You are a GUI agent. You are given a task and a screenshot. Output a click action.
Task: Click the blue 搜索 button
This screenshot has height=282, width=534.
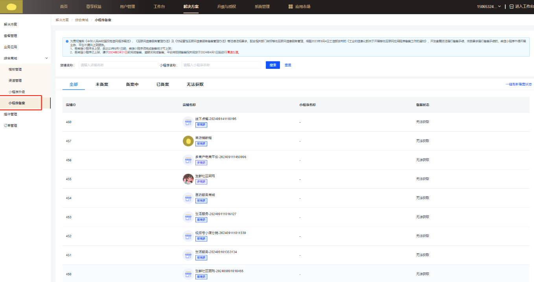point(273,65)
